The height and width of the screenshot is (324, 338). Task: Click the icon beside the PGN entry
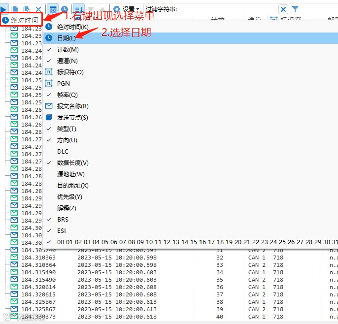coord(49,83)
